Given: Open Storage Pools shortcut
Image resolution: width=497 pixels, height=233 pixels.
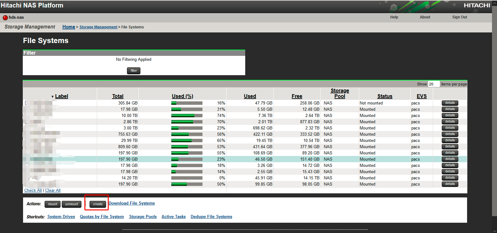Looking at the screenshot, I should tap(143, 216).
